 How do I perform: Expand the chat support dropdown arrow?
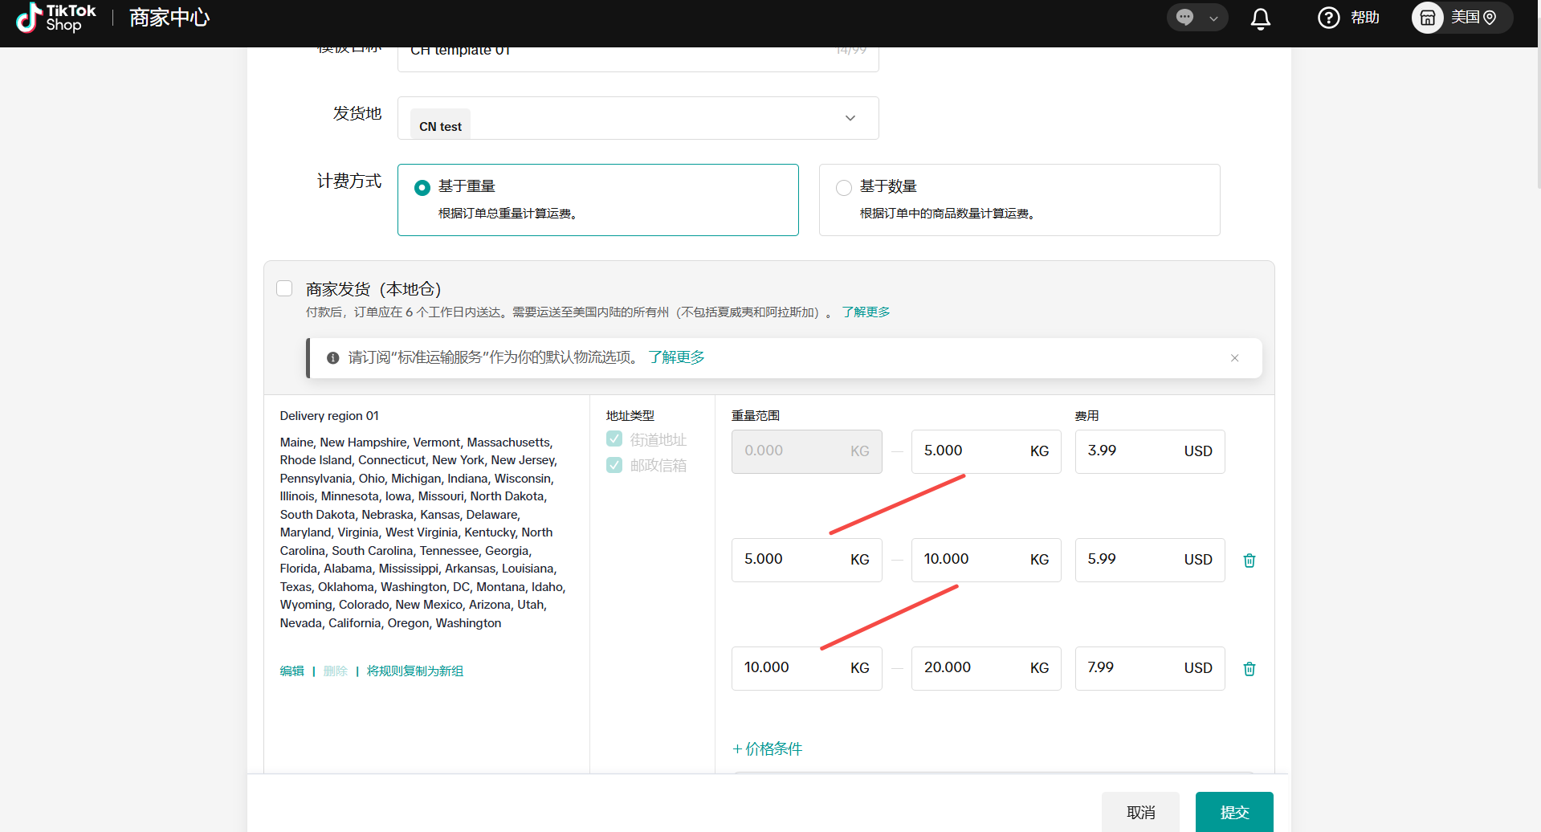1213,18
